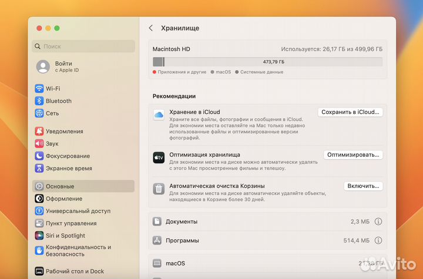Focus the Поиск search field

[83, 46]
